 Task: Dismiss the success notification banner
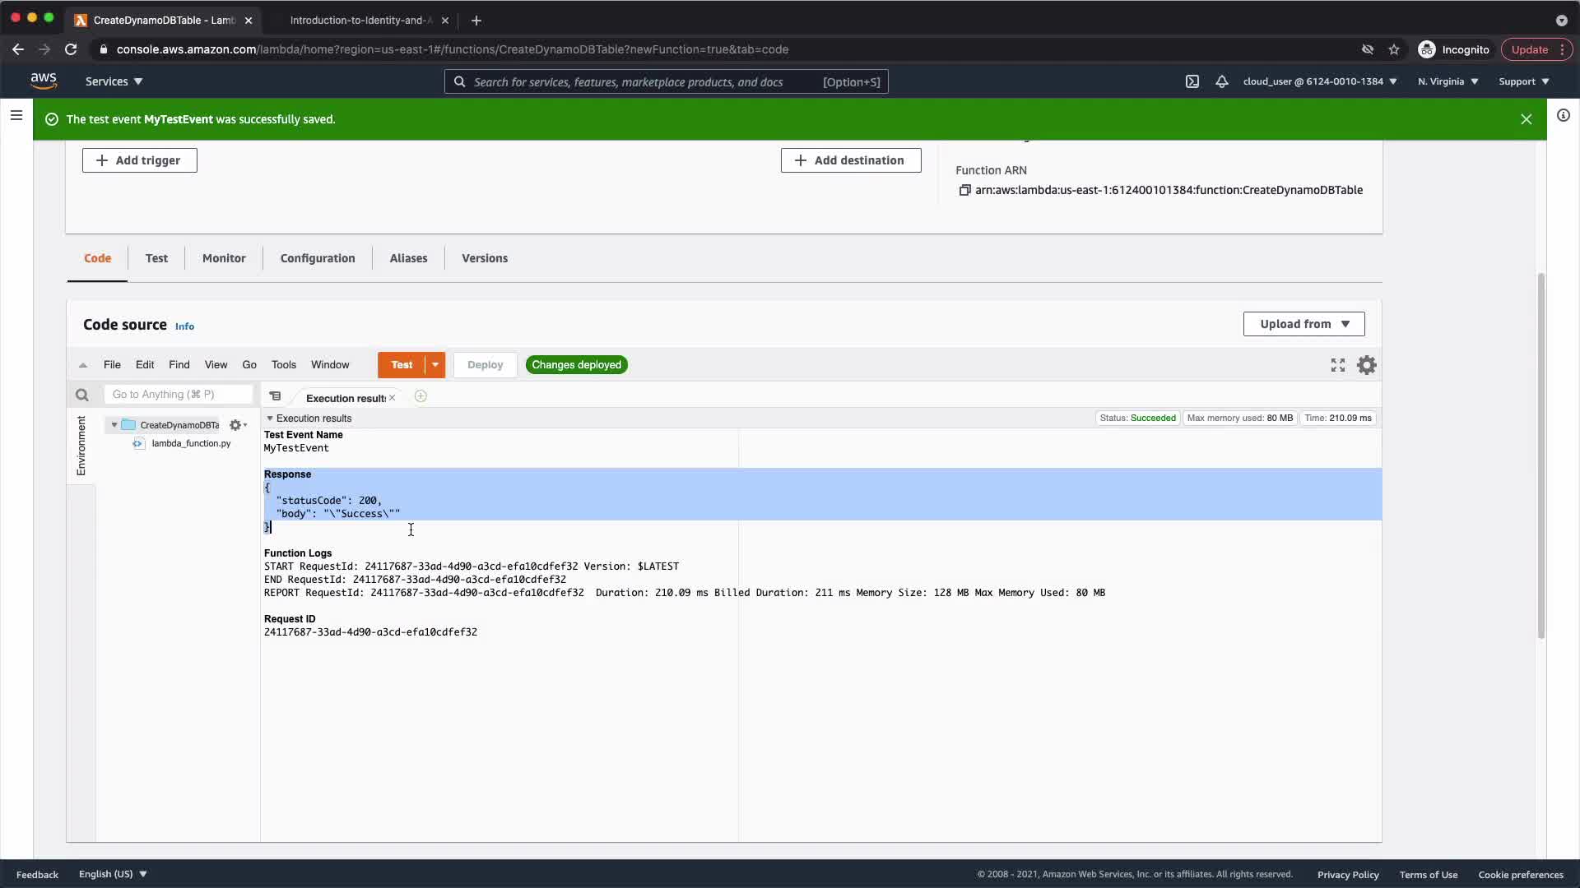(1526, 119)
